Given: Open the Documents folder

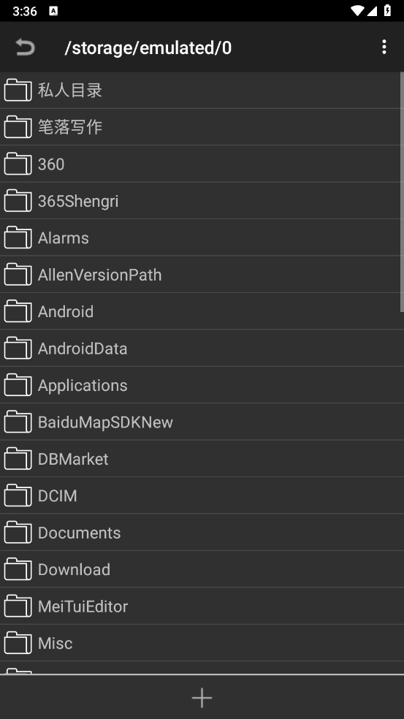Looking at the screenshot, I should (x=202, y=533).
